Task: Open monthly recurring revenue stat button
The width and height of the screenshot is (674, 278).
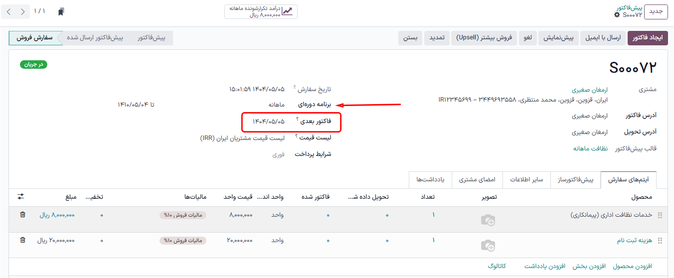Action: [x=261, y=11]
